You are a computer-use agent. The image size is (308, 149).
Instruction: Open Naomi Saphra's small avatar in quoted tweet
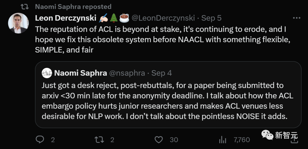(47, 73)
